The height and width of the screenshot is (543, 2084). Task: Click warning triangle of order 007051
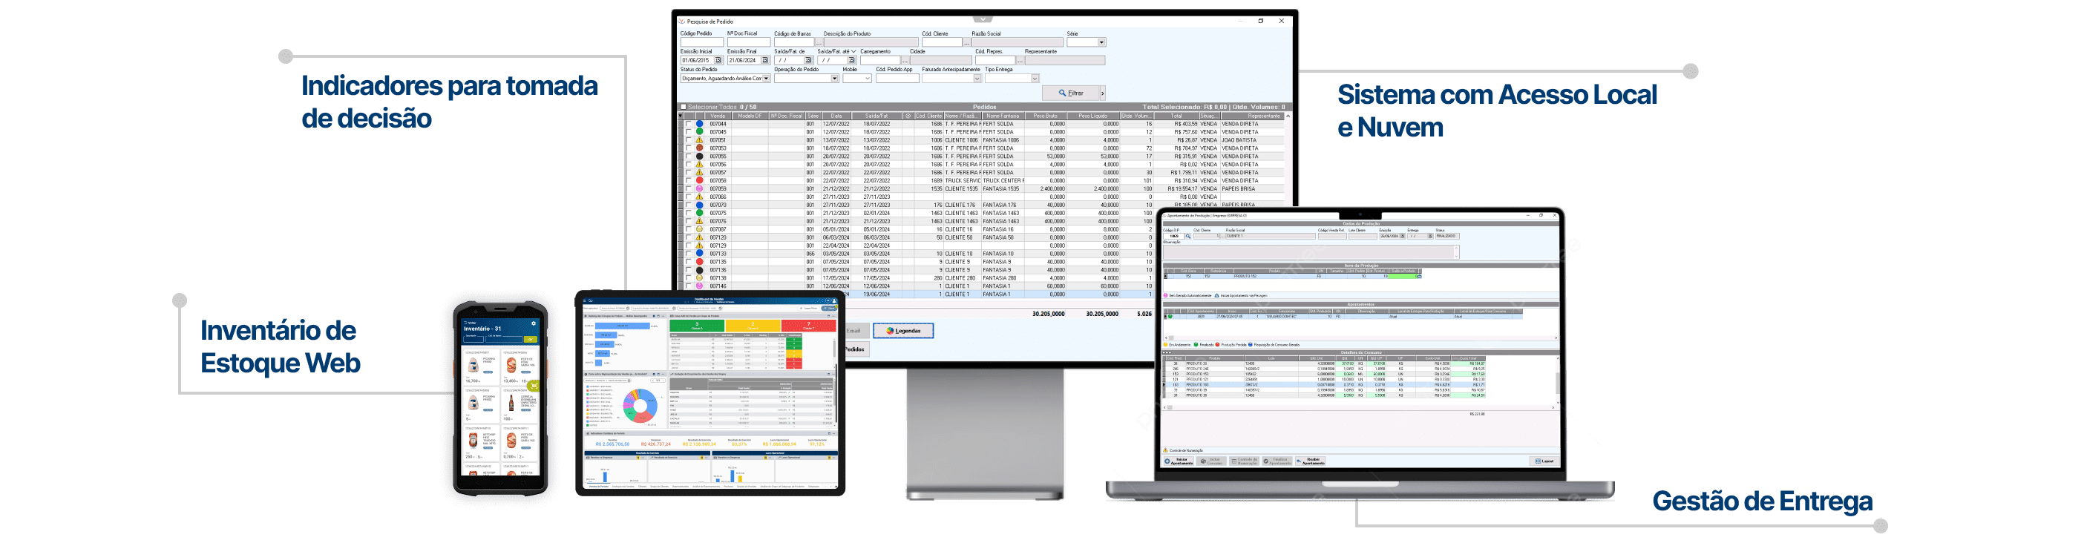(700, 139)
